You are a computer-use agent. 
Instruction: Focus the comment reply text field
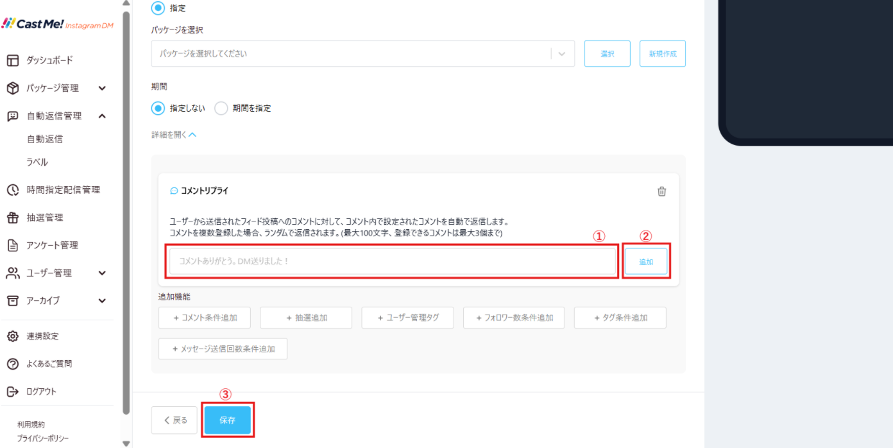[x=392, y=262]
